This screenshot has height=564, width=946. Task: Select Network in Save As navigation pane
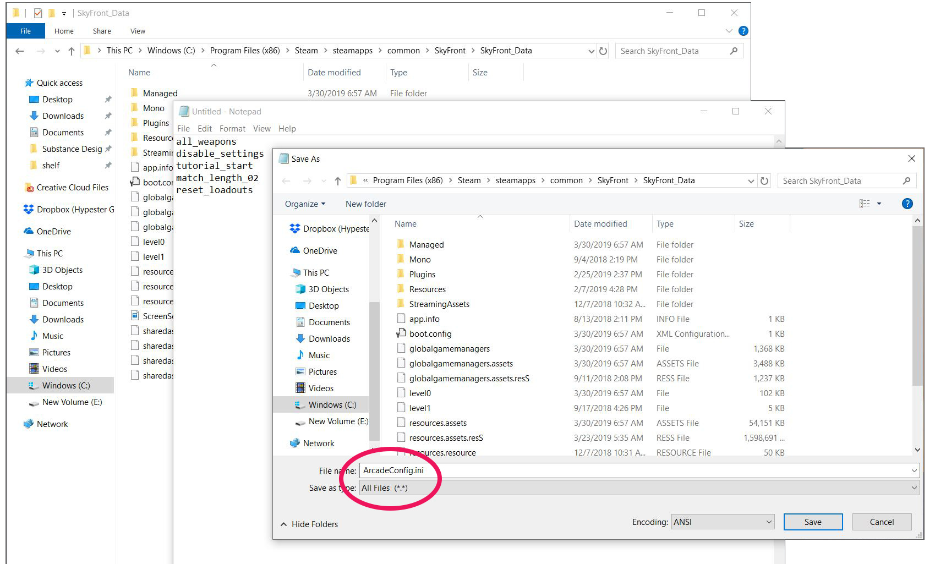[312, 443]
